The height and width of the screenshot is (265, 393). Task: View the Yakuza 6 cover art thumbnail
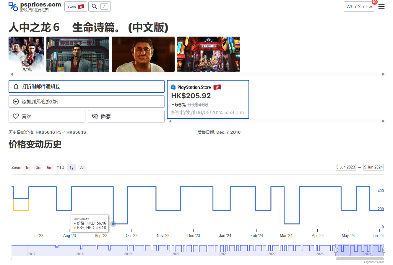point(26,54)
